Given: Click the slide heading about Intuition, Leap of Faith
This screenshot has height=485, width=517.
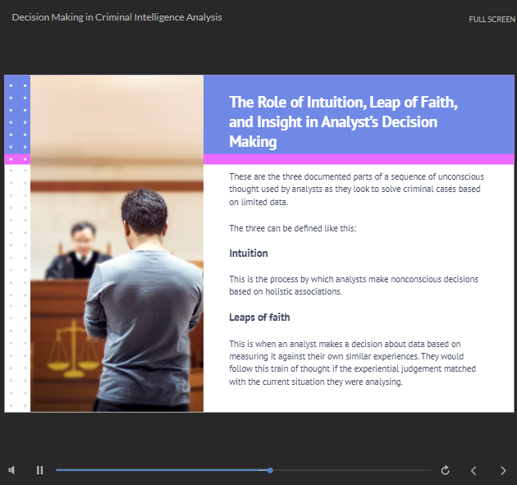Looking at the screenshot, I should pos(343,121).
